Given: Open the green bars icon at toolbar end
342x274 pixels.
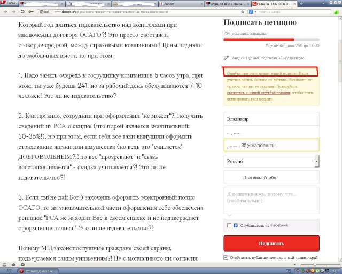Looking at the screenshot, I should pos(336,12).
